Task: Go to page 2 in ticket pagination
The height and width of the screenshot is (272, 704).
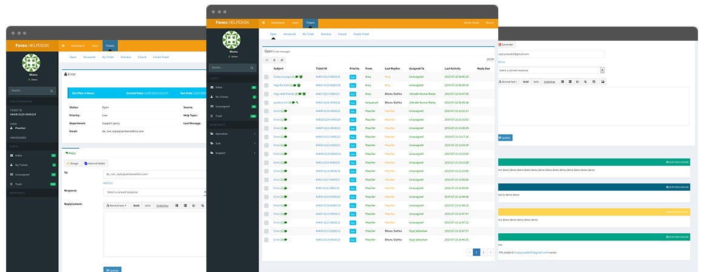Action: (484, 252)
